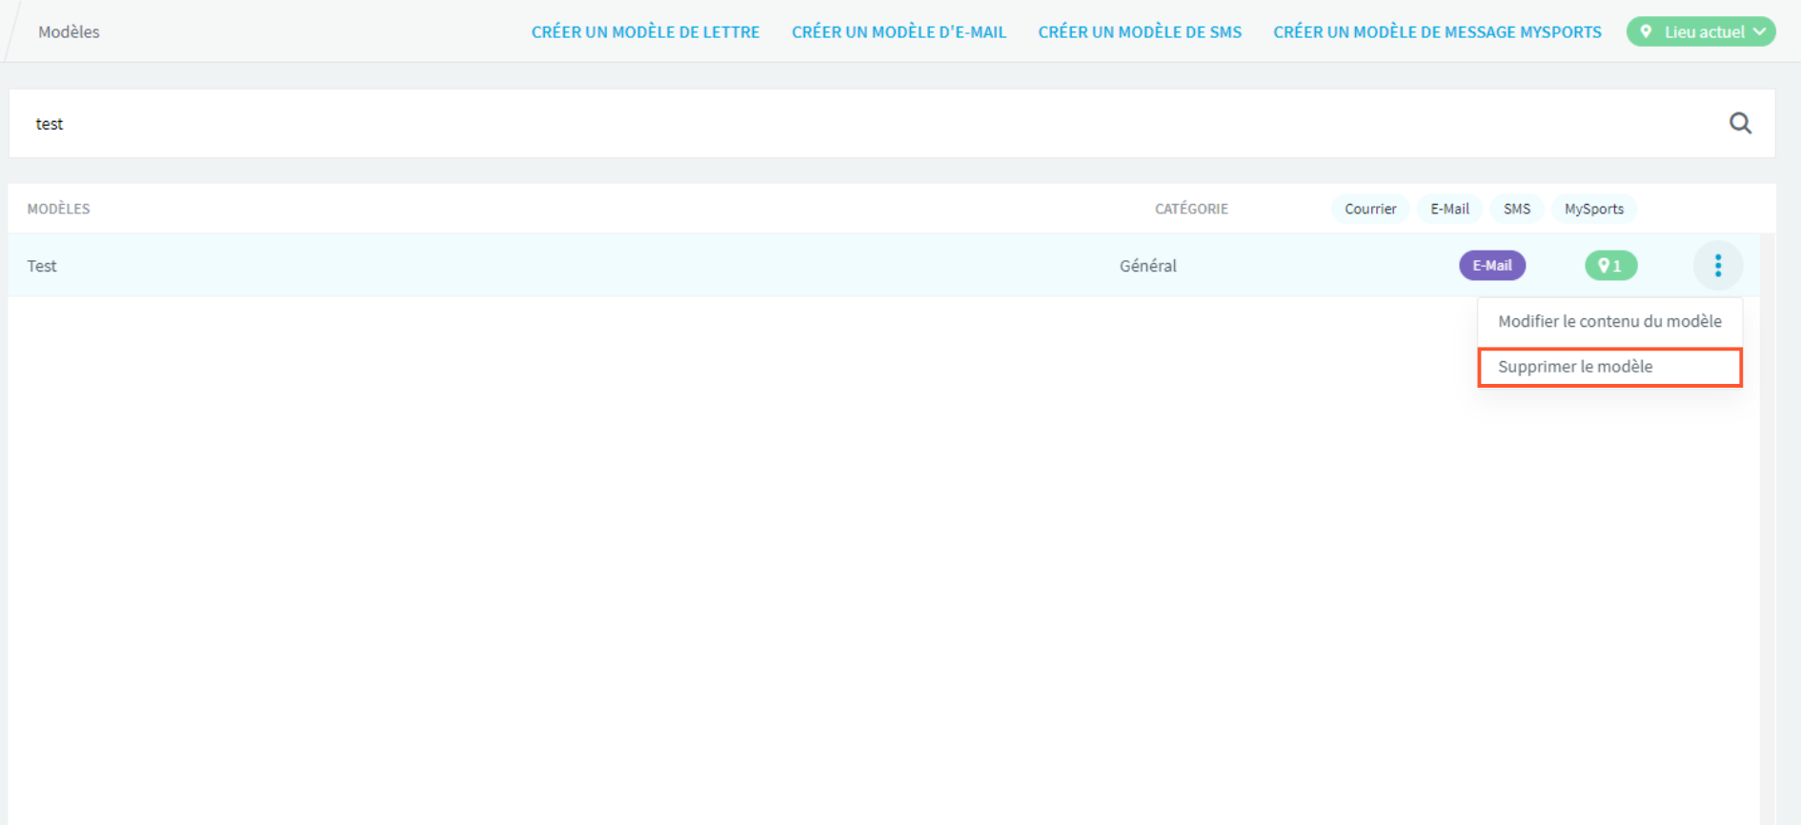Click the Modèles column header
This screenshot has width=1801, height=825.
58,209
